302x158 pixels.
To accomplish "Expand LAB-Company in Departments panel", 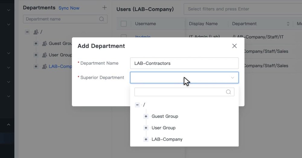I will point(36,67).
